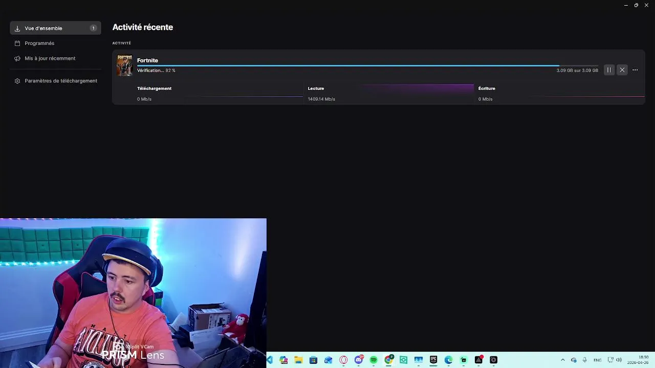Viewport: 655px width, 368px height.
Task: Cancel the Fortnite download
Action: click(622, 70)
